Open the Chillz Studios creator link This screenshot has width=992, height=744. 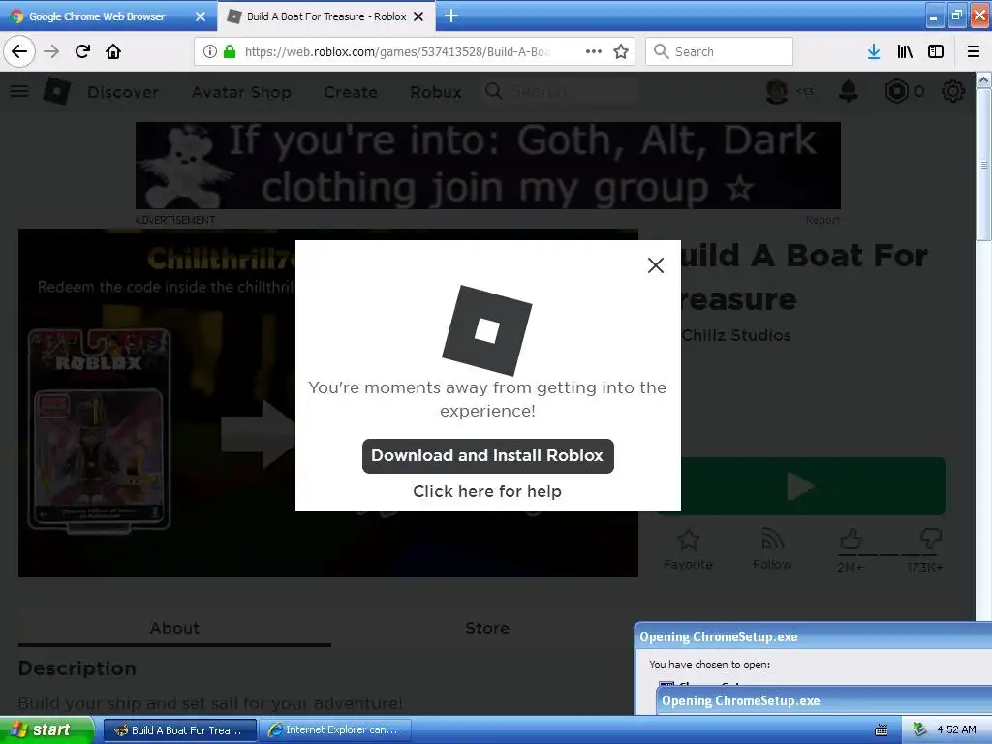coord(736,335)
